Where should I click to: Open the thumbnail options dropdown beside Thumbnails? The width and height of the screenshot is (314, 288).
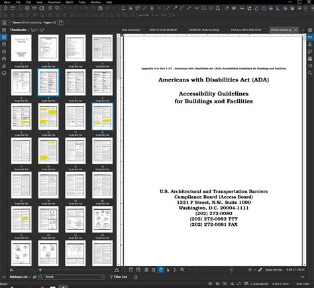pos(34,30)
